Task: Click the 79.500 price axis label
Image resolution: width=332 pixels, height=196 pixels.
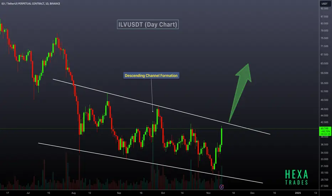Action: [325, 31]
